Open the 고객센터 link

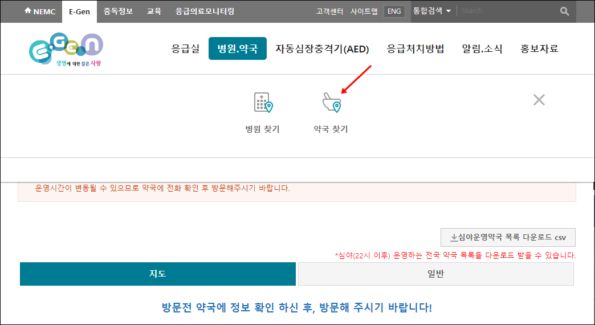(x=329, y=11)
